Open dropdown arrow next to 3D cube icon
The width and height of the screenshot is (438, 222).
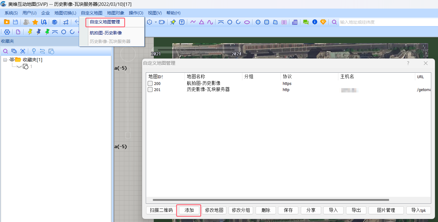coord(156,22)
